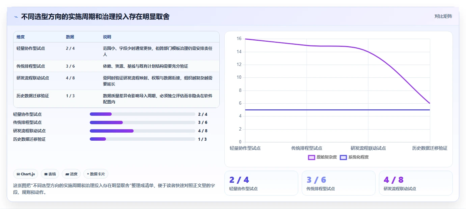Viewport: 466px width, 209px height.
Task: Click the 研发流程联动试点 progress bar
Action: pos(142,131)
